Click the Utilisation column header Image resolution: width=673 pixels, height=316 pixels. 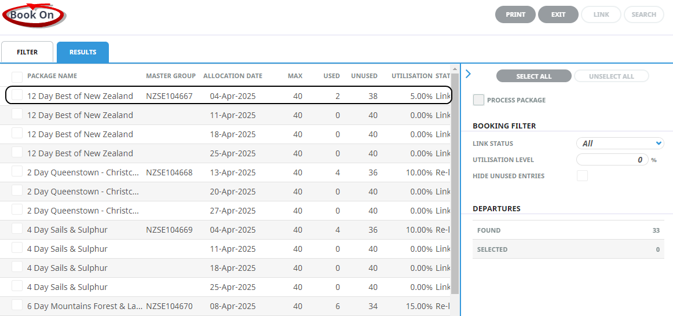point(411,76)
